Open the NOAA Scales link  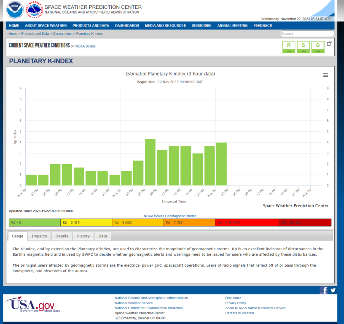coord(85,46)
